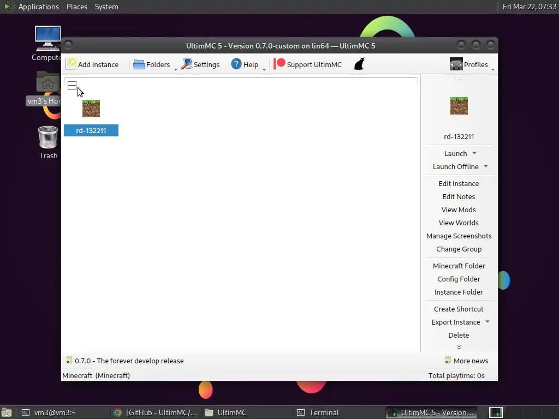Open the Profiles dropdown arrow
The image size is (559, 419).
[493, 69]
